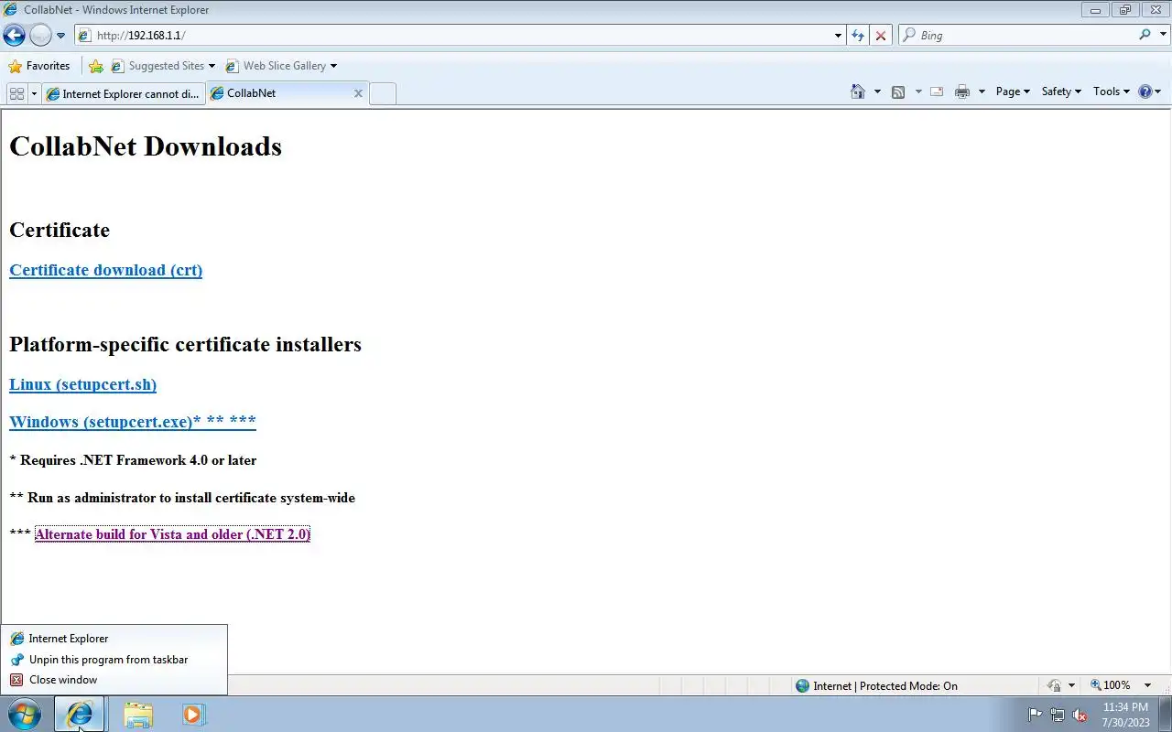Click the Home icon in command bar

coord(858,91)
